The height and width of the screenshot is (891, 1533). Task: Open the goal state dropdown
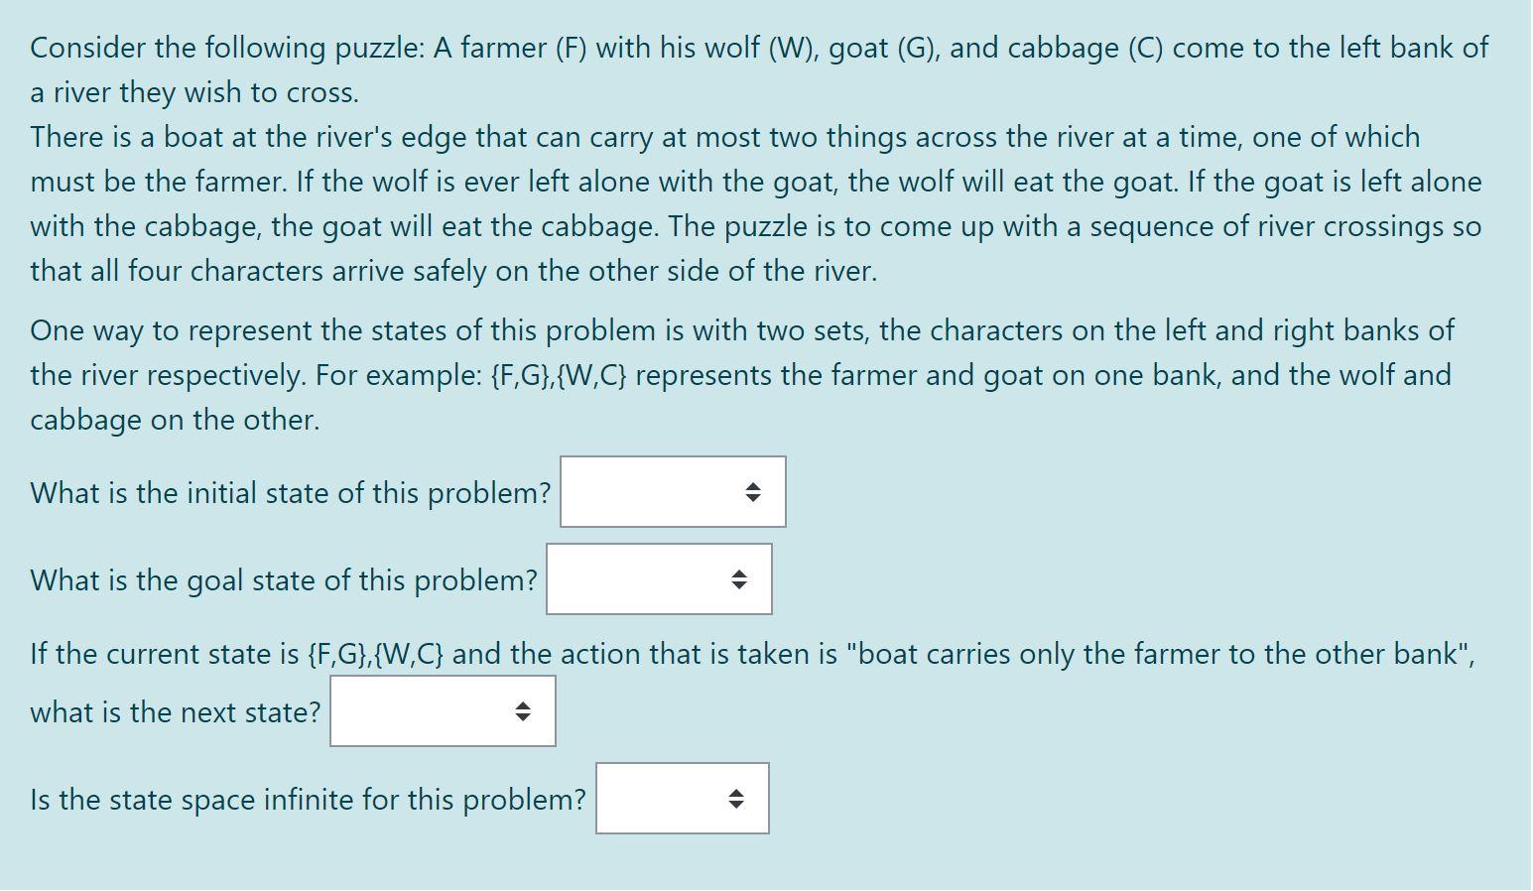point(659,579)
